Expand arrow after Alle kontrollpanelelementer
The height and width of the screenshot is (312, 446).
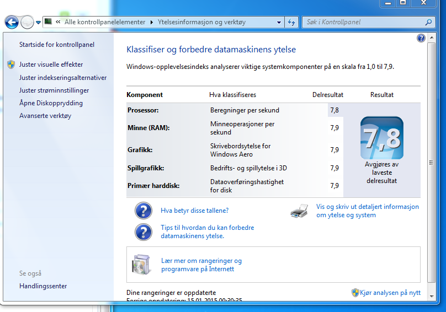(x=151, y=22)
